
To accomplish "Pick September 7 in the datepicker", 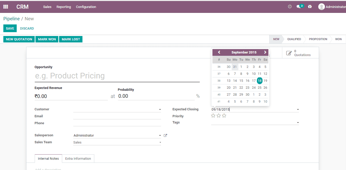I will (235, 74).
